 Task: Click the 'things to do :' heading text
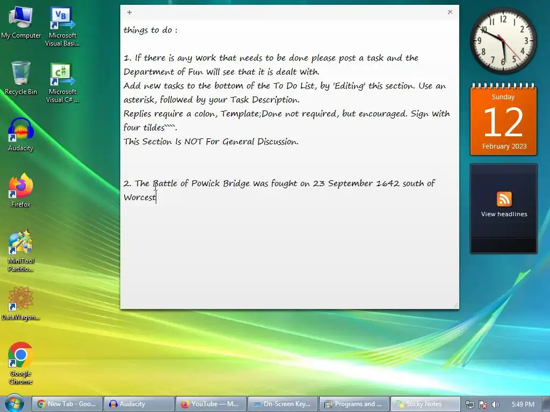[150, 30]
